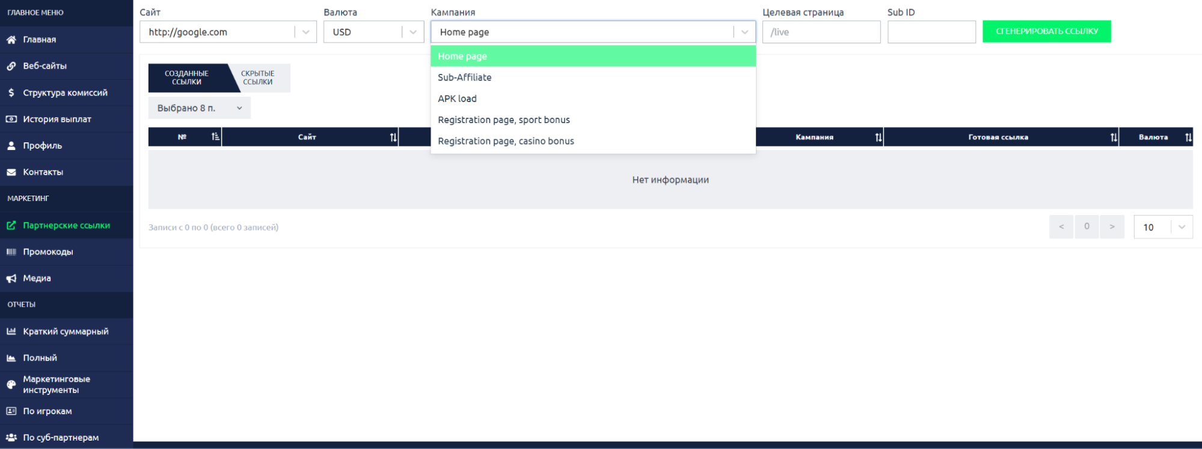Click the palette icon for Маркетинговые инструменты
Viewport: 1202px width, 449px height.
[x=11, y=385]
